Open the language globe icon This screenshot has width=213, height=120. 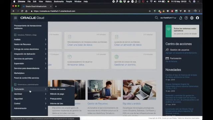(x=192, y=18)
